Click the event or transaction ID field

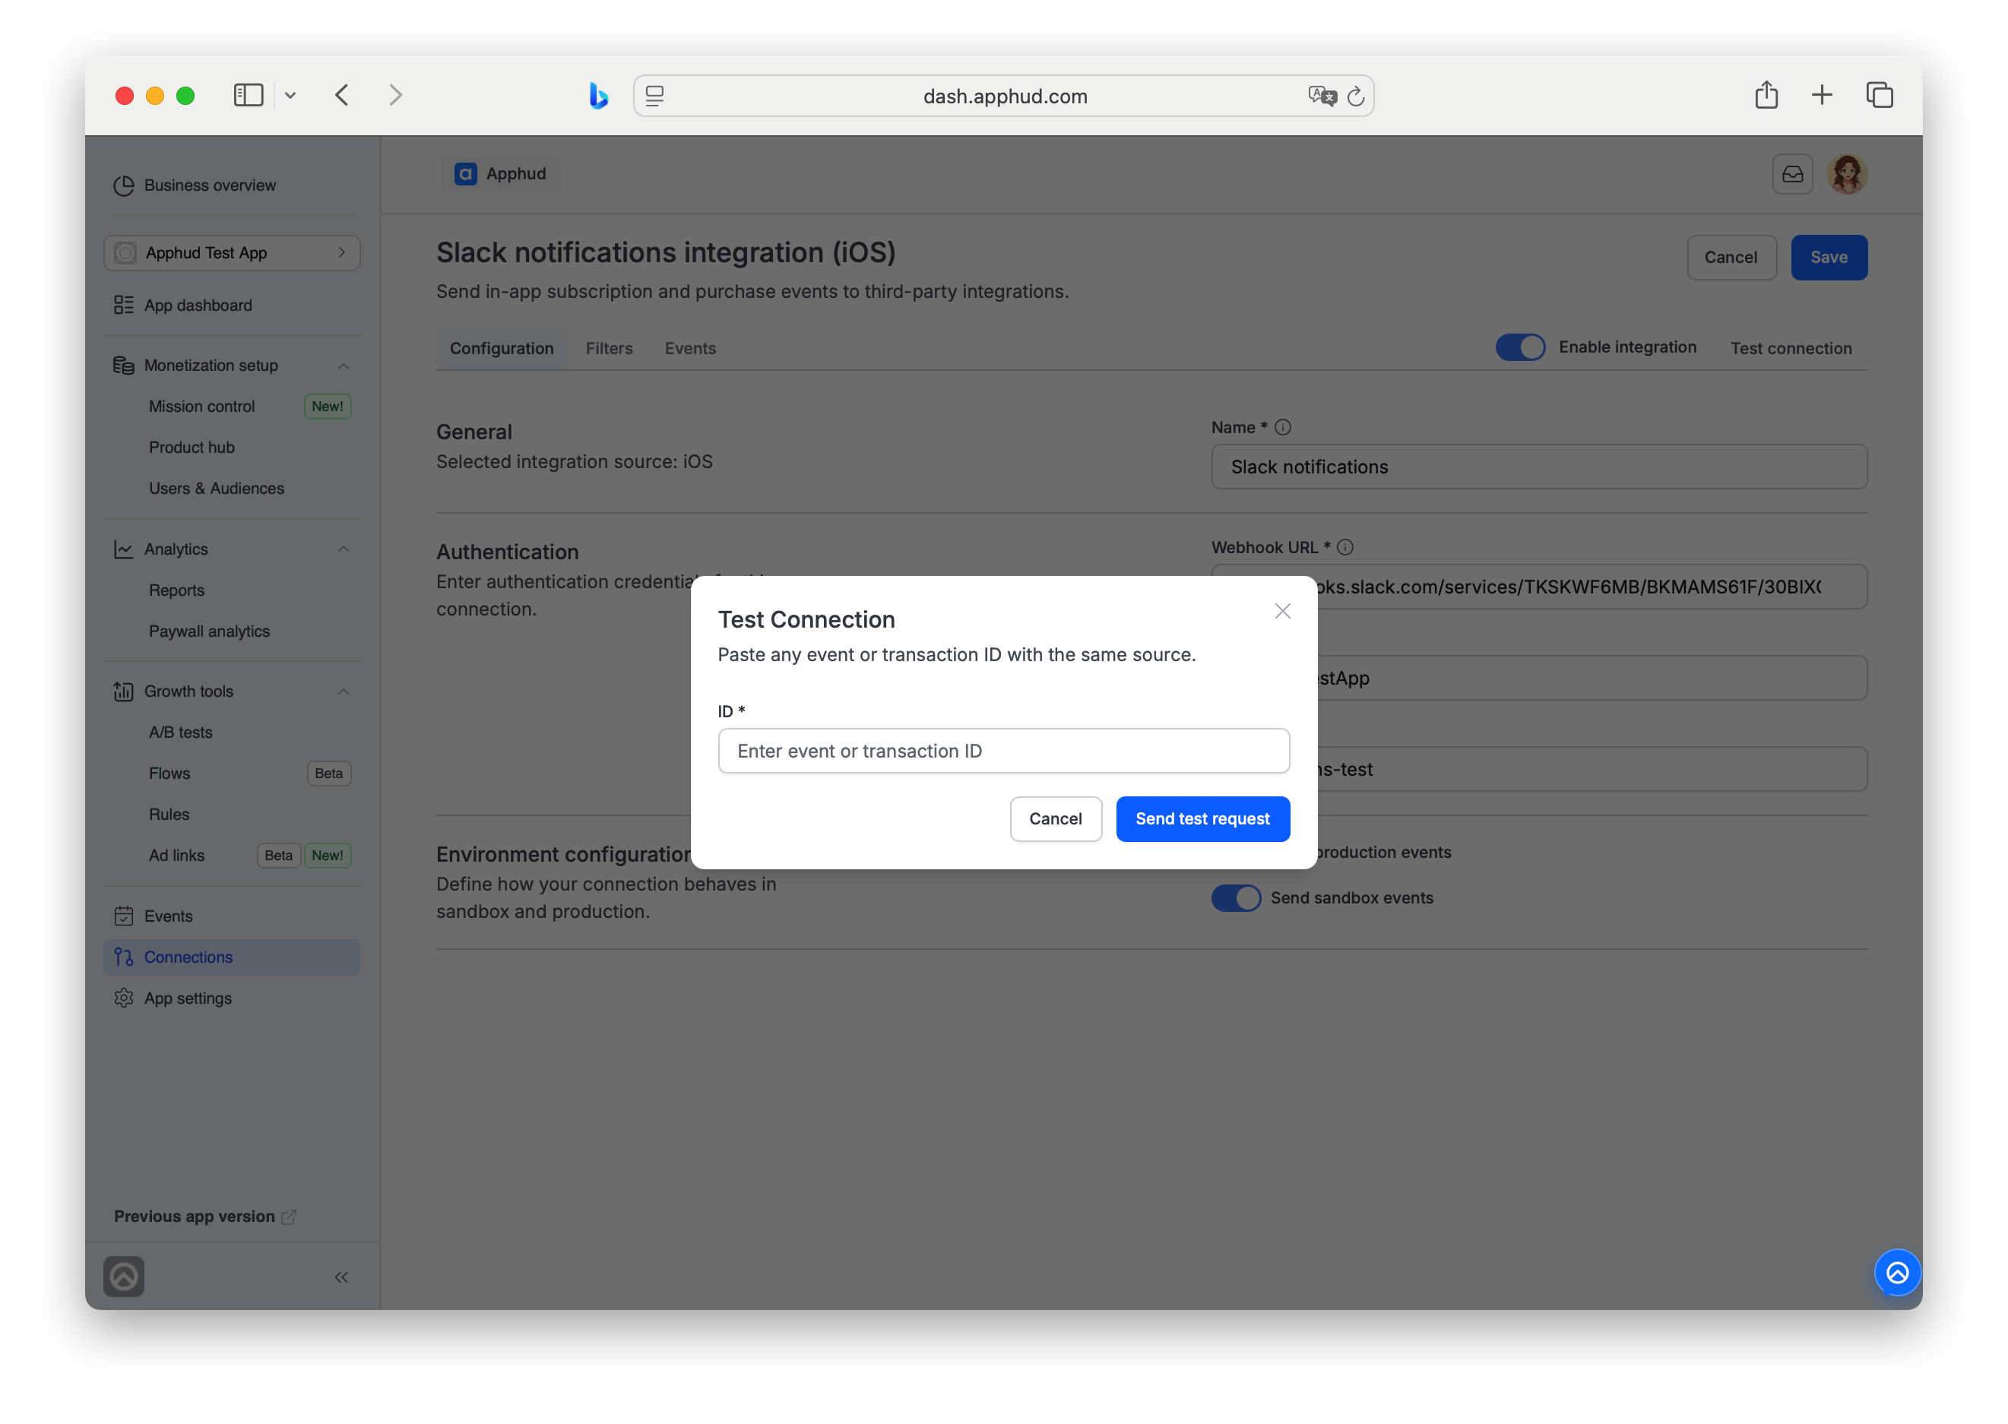point(1003,751)
